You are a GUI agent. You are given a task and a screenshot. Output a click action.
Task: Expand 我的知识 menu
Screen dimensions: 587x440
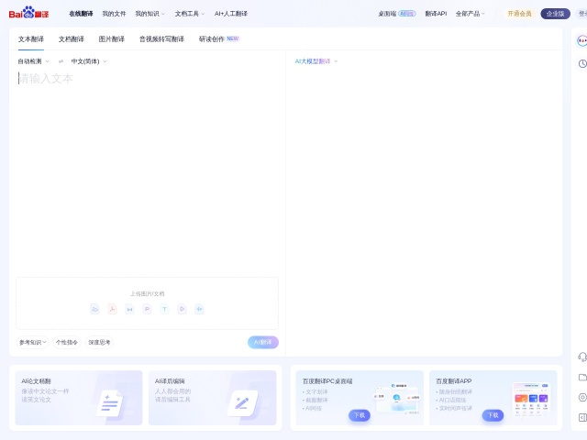pos(150,14)
